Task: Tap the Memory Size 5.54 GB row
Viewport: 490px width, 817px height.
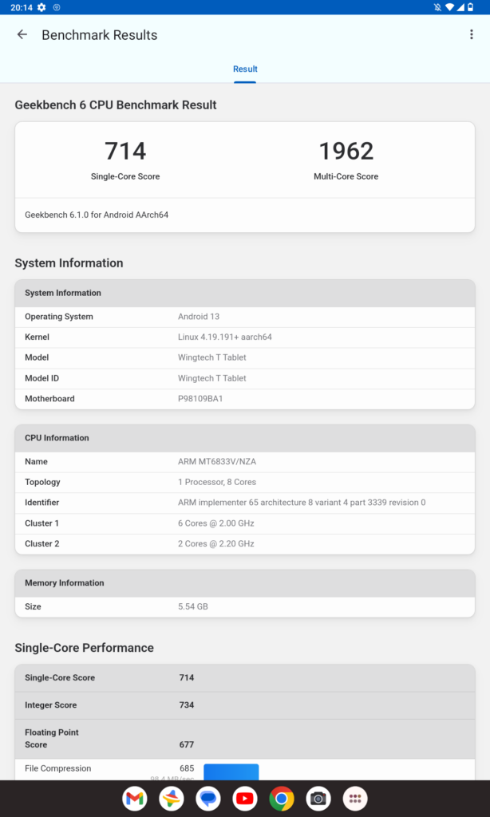Action: (245, 607)
